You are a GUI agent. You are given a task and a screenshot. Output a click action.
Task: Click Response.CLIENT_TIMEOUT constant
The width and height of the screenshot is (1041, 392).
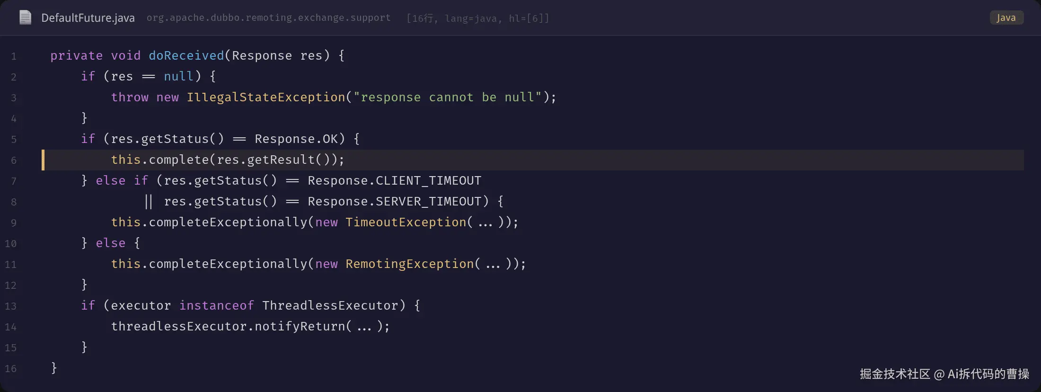coord(394,180)
